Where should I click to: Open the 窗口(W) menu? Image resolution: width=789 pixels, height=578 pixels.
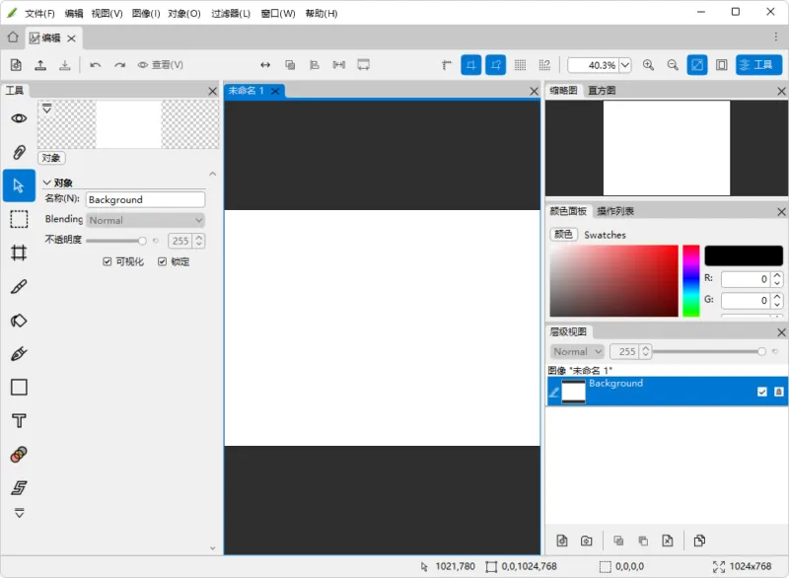click(278, 14)
